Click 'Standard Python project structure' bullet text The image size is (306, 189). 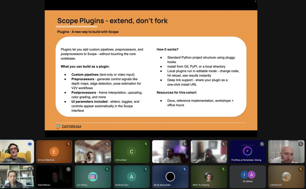tap(201, 60)
